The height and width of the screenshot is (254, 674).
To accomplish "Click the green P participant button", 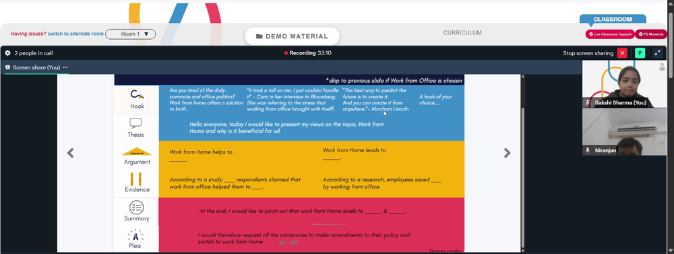I will (x=640, y=53).
